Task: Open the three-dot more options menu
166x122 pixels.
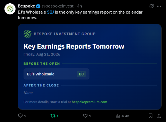Action: 159,6
